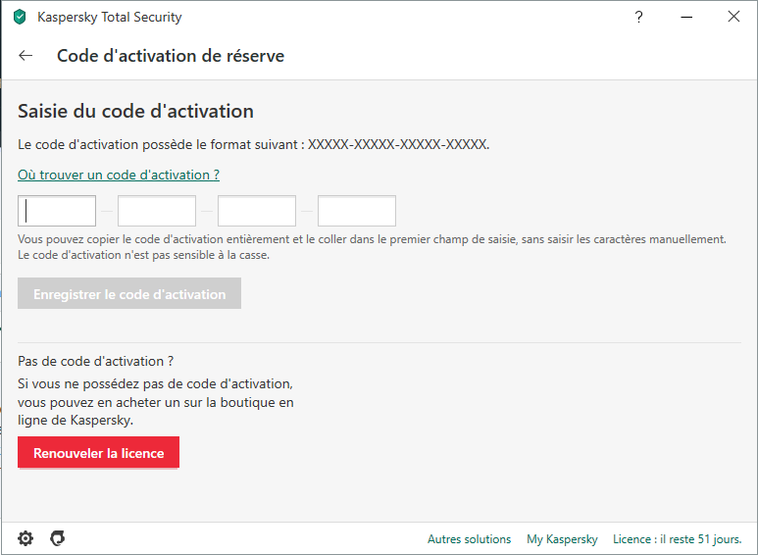758x555 pixels.
Task: Click the XXXXX-XXXXX-XXXXX-XXXXX format text
Action: point(398,144)
